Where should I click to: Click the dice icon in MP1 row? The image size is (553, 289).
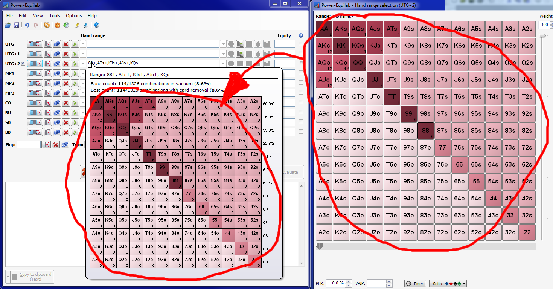(57, 73)
